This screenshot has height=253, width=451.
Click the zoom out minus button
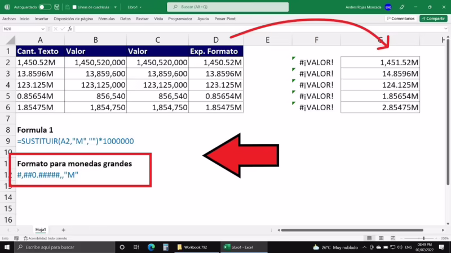(x=401, y=238)
